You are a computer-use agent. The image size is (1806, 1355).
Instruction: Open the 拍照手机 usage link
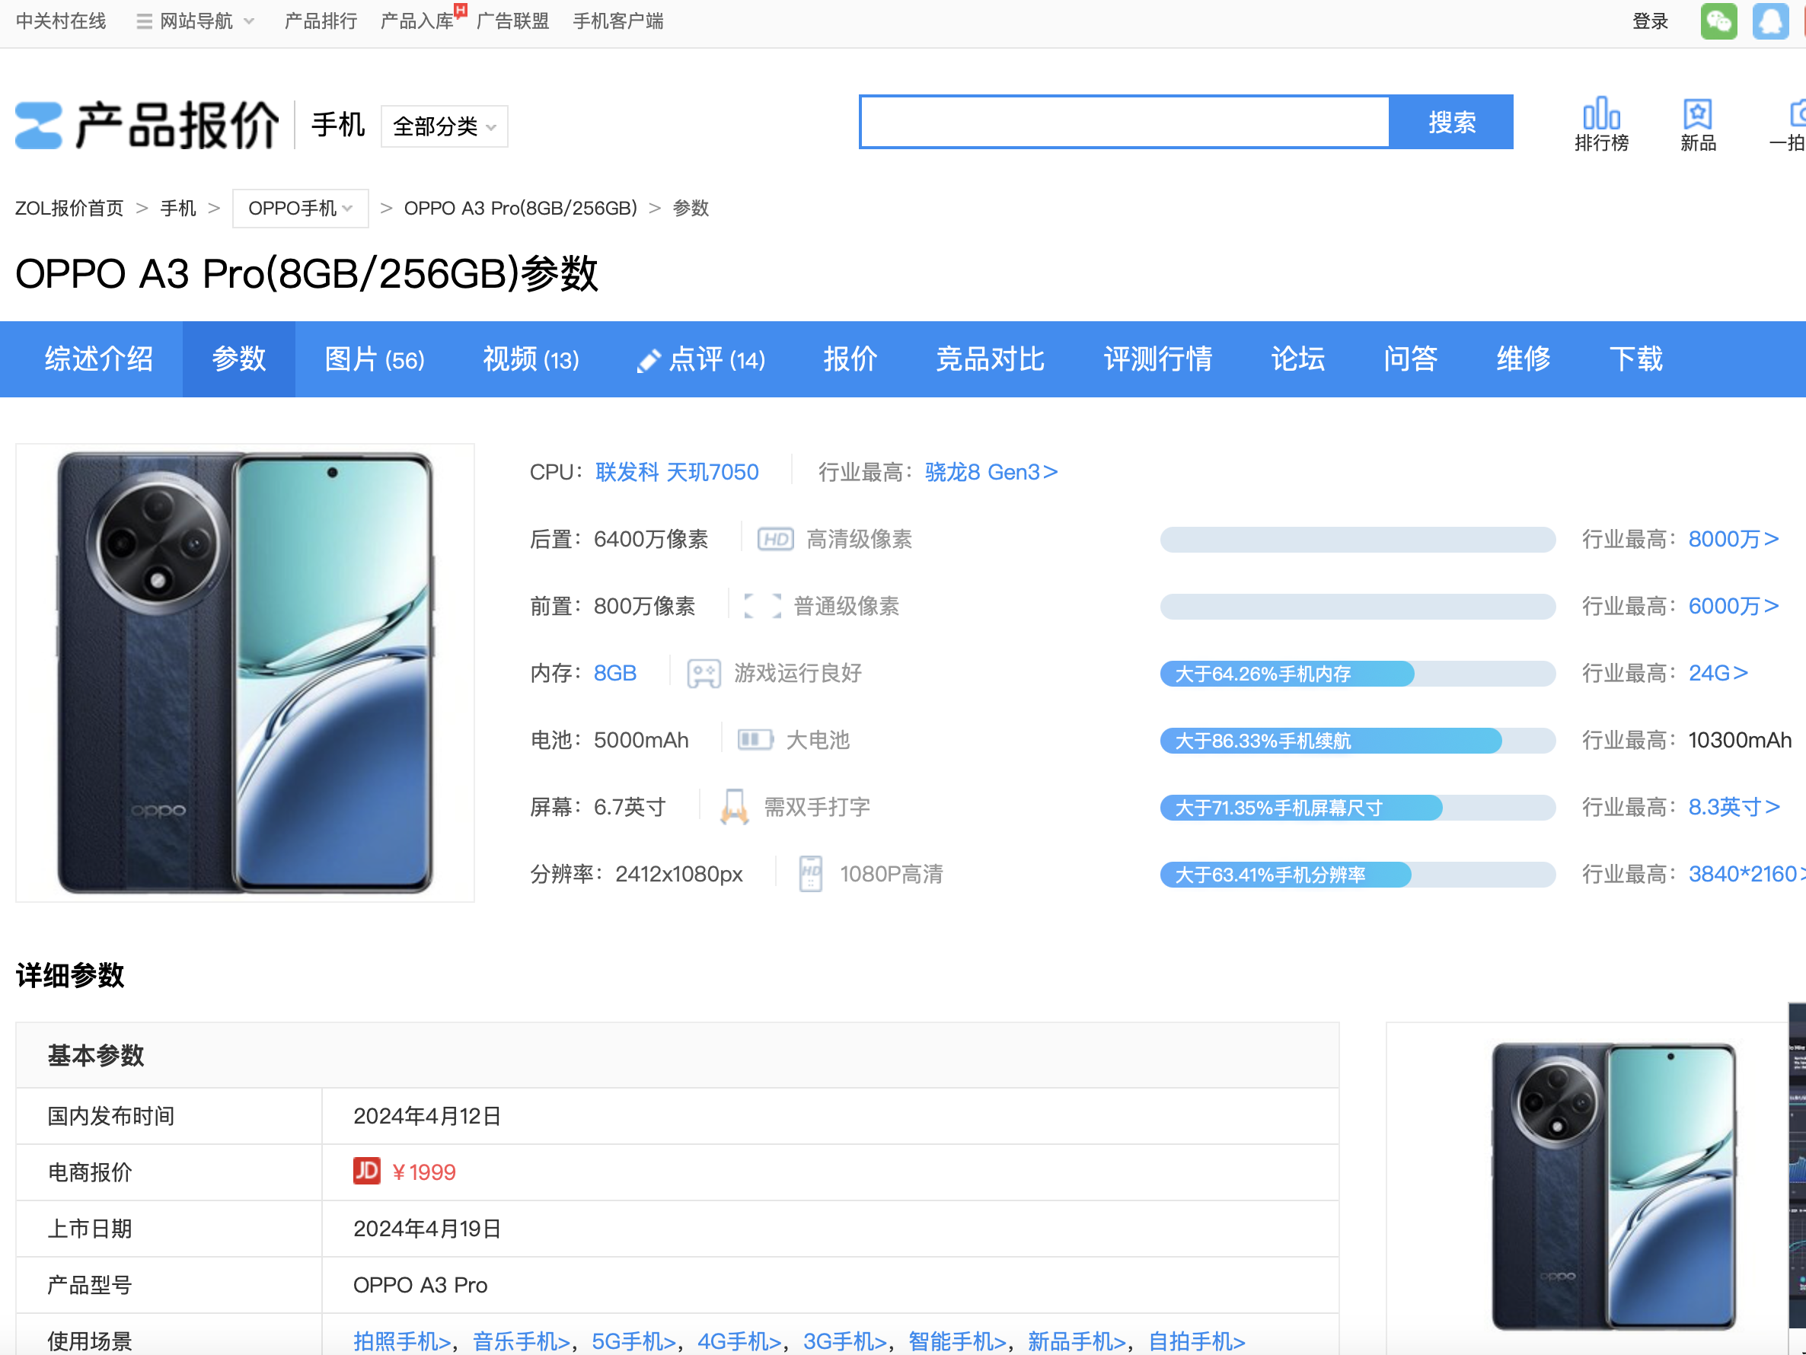point(402,1341)
